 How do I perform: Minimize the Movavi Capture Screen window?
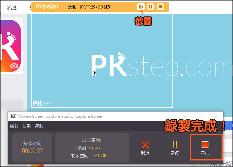pos(186,116)
